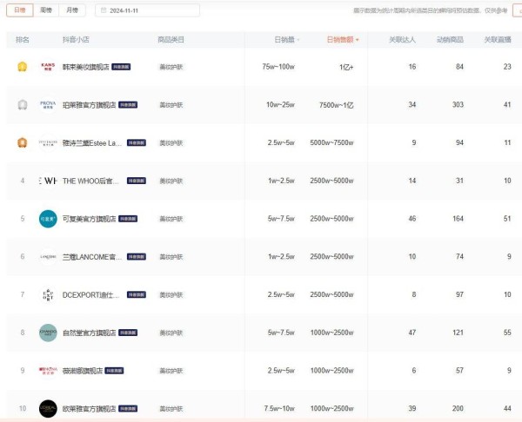The height and width of the screenshot is (422, 522).
Task: Click the 1亿+ sales value for 韩束
Action: pos(346,67)
